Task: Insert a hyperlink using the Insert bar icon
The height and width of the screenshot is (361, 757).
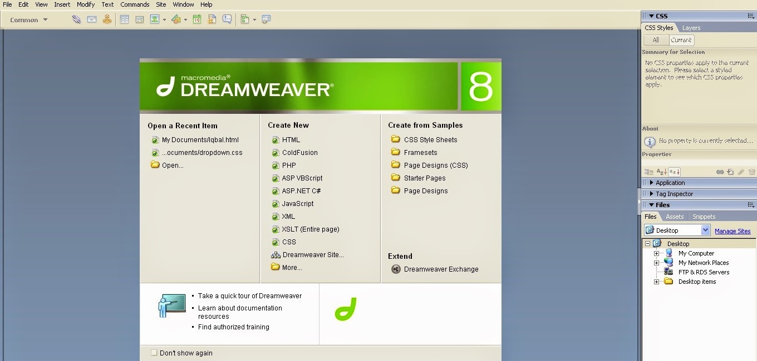Action: pyautogui.click(x=76, y=19)
